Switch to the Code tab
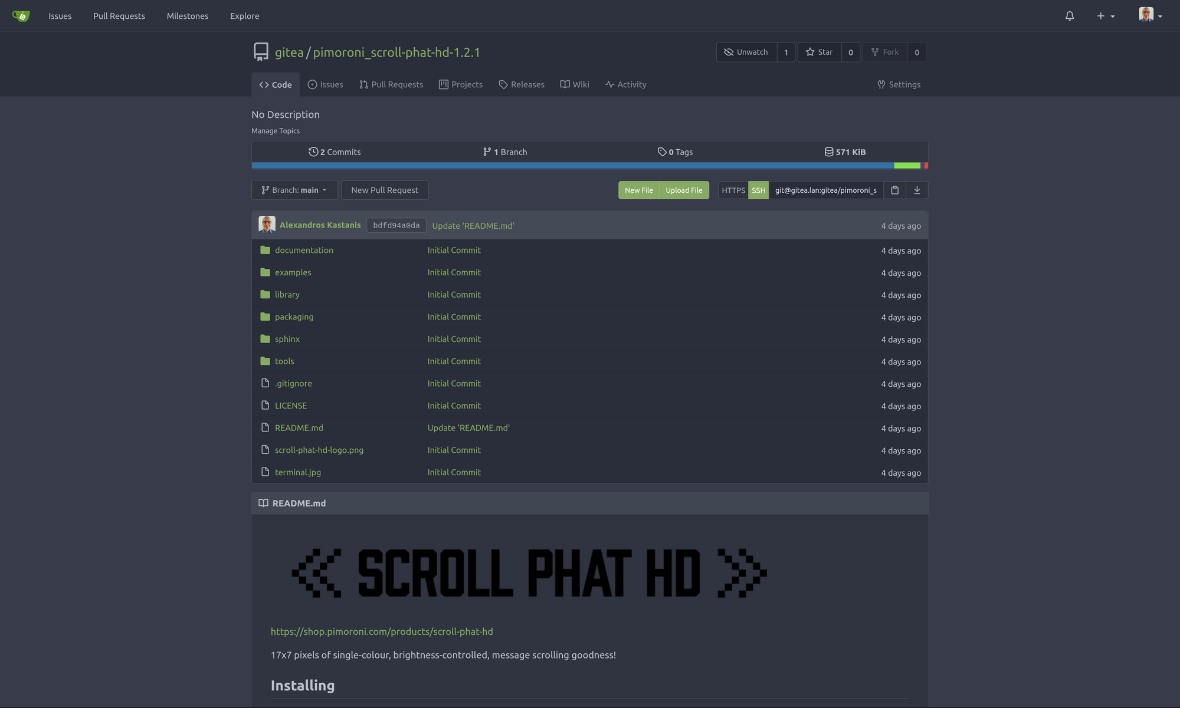1180x708 pixels. (276, 84)
